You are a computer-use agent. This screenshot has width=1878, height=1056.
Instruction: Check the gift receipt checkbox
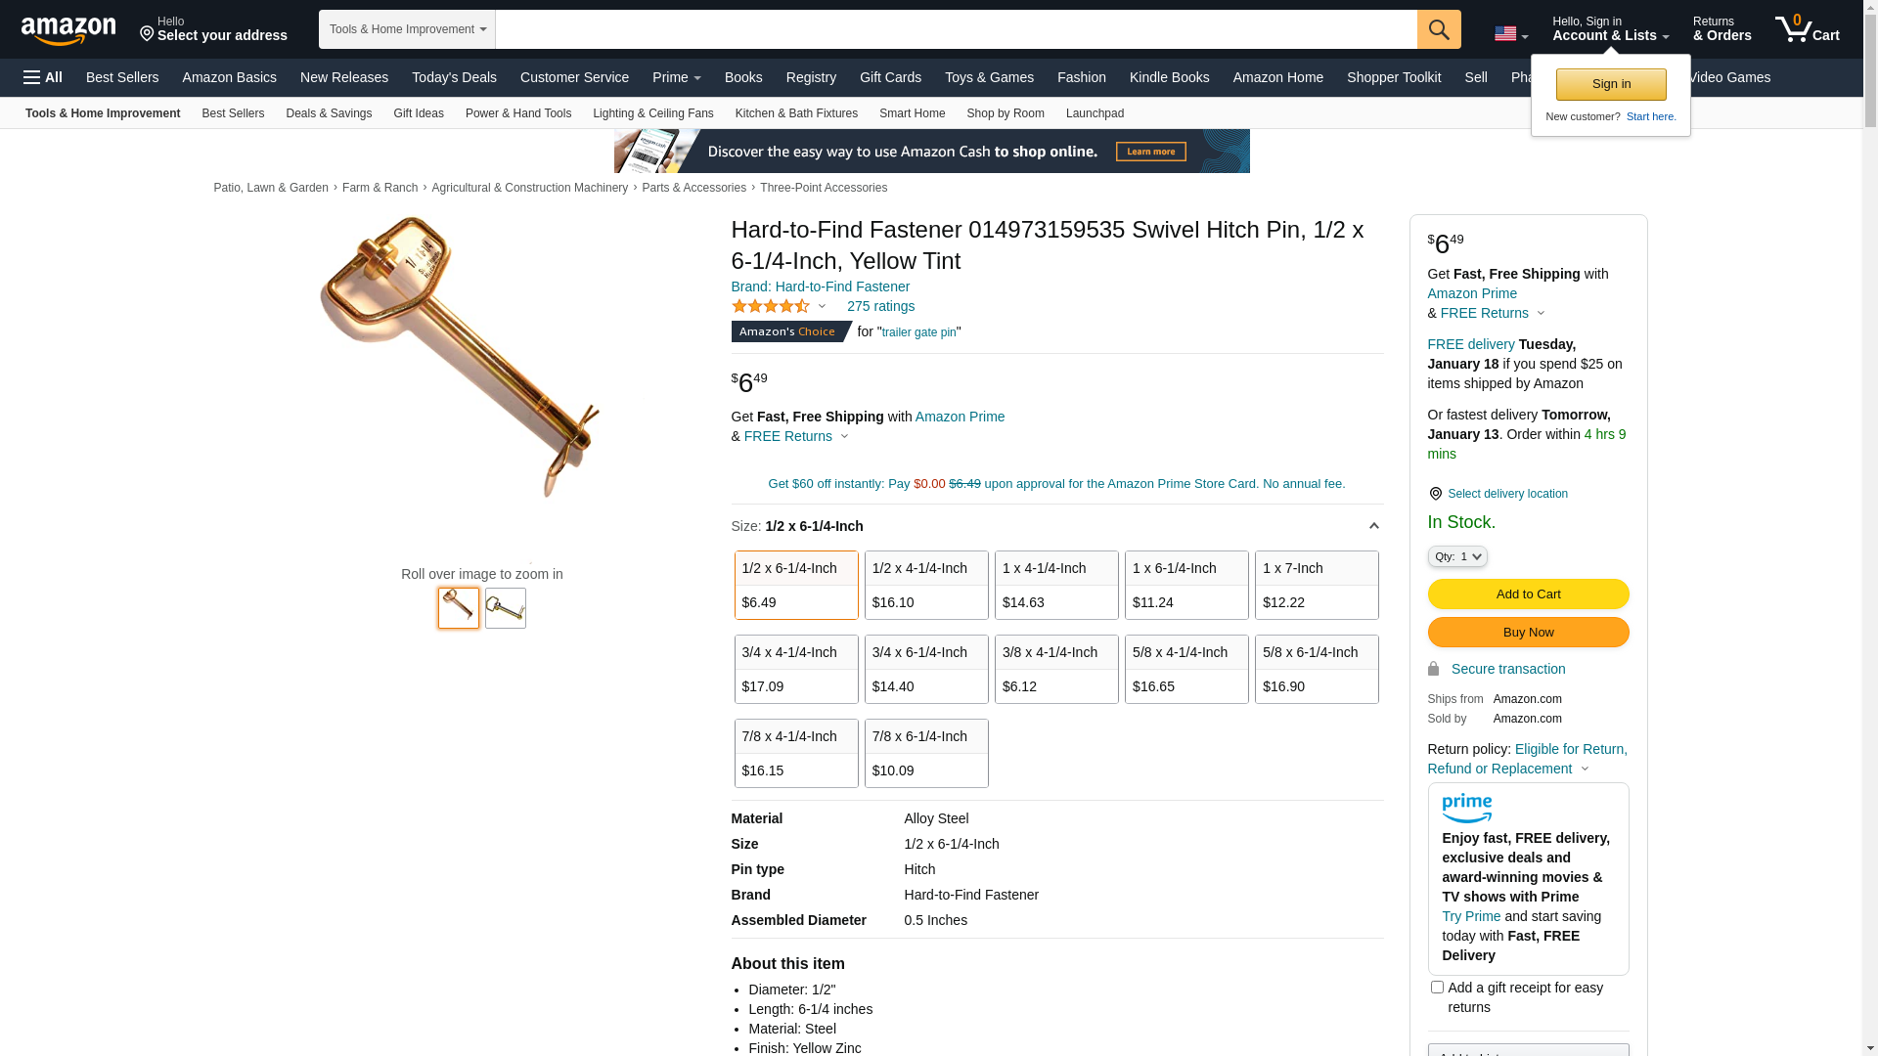click(1437, 988)
